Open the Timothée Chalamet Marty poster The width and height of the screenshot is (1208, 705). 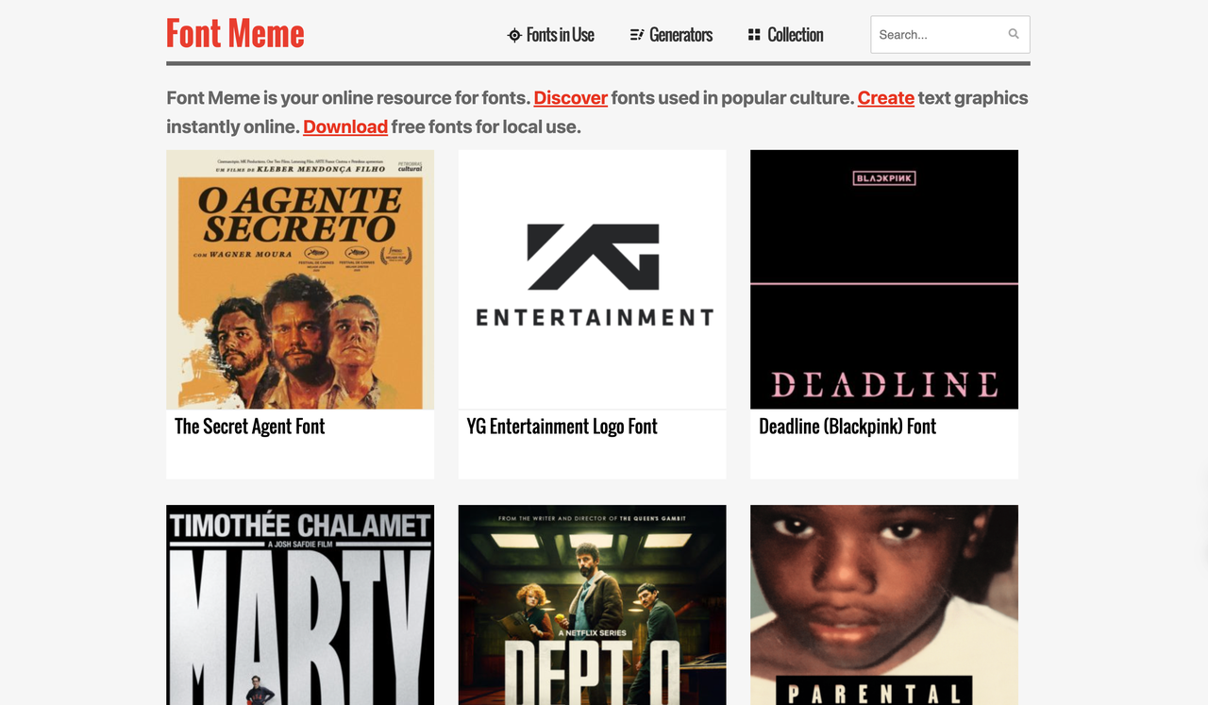pyautogui.click(x=300, y=605)
